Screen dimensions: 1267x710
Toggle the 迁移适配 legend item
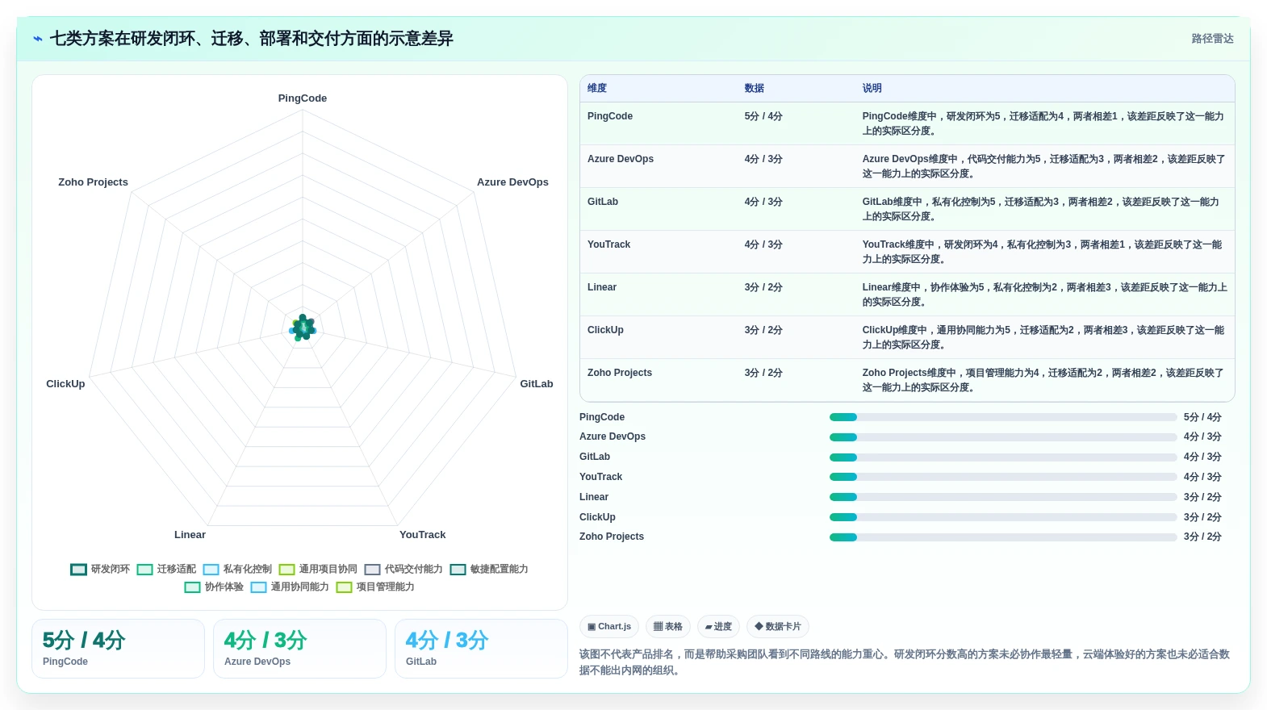click(166, 569)
